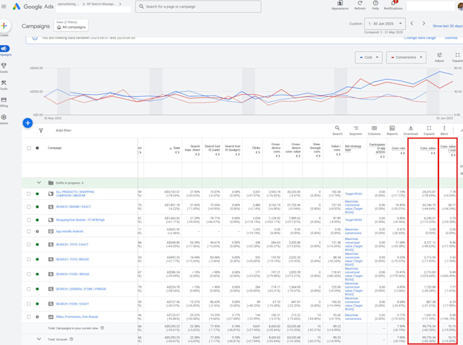This screenshot has width=463, height=345.
Task: Sort by the Search impr. share column header
Action: coord(193,148)
